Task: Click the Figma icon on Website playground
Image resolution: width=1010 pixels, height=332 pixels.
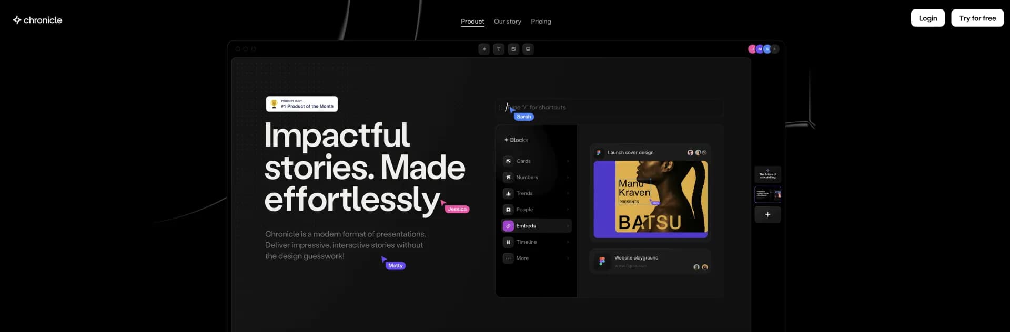Action: coord(602,261)
